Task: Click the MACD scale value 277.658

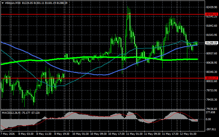Action: tap(211, 112)
